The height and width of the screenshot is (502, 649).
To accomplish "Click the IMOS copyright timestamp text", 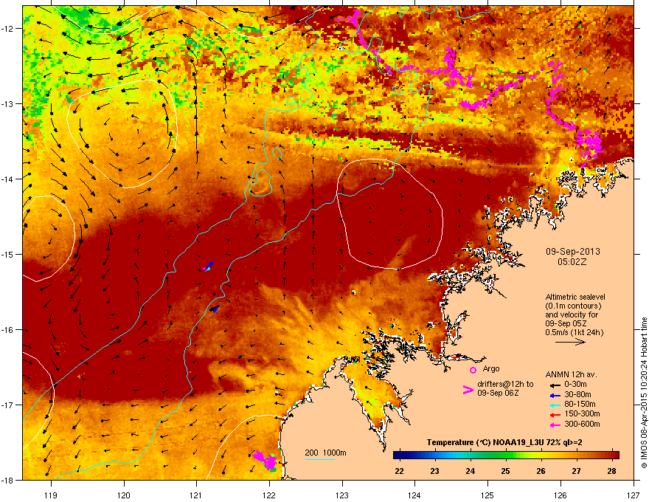I will click(x=644, y=393).
